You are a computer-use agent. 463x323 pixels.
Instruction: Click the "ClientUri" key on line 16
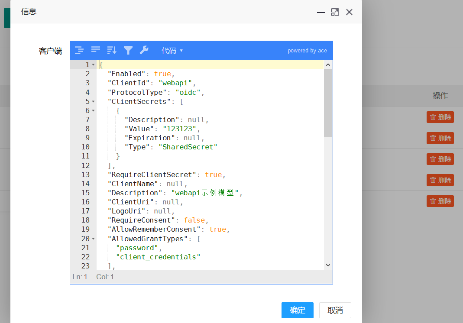pos(131,202)
